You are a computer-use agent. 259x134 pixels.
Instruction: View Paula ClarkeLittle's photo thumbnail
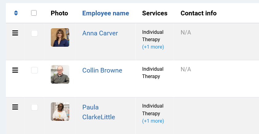click(x=60, y=112)
